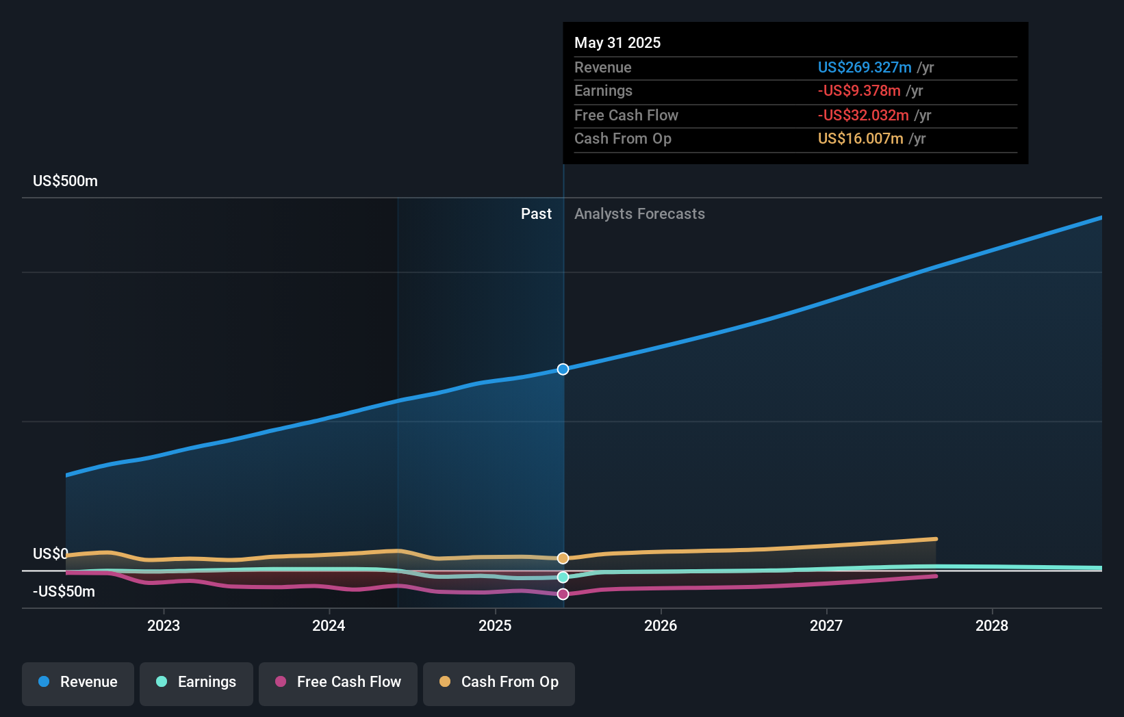Click the pink dot in Free Cash Flow legend
1124x717 pixels.
280,681
